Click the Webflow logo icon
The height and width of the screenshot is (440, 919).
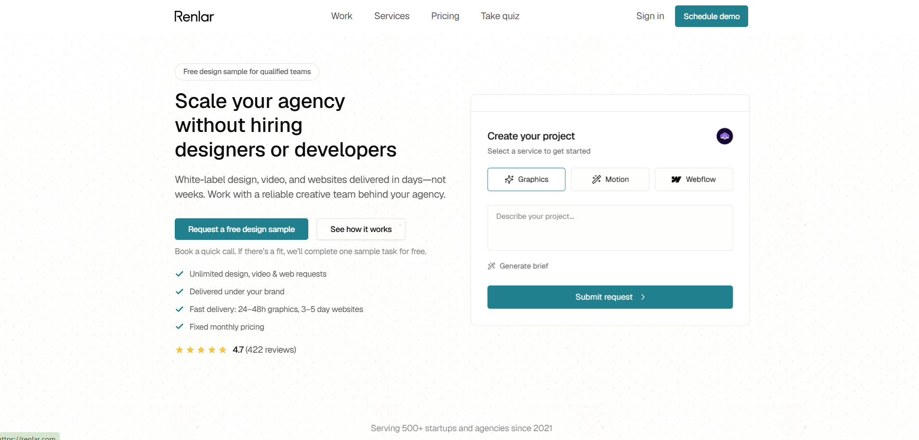tap(676, 180)
